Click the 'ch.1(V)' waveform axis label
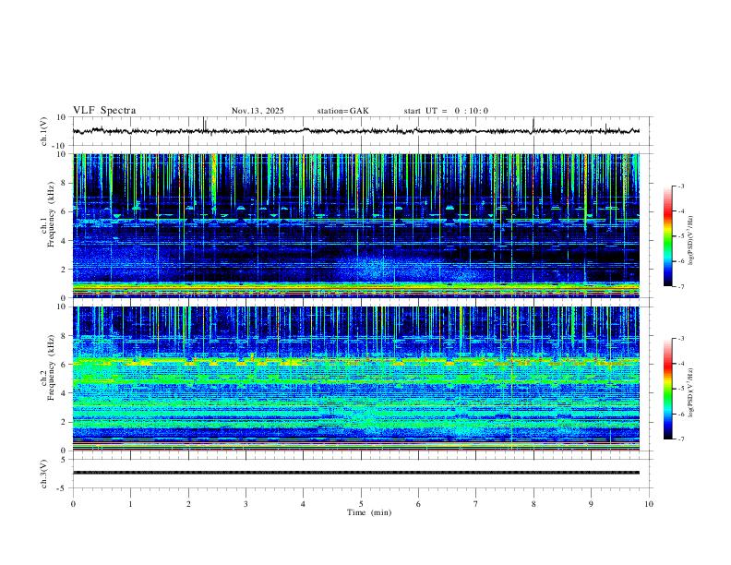 [x=44, y=131]
